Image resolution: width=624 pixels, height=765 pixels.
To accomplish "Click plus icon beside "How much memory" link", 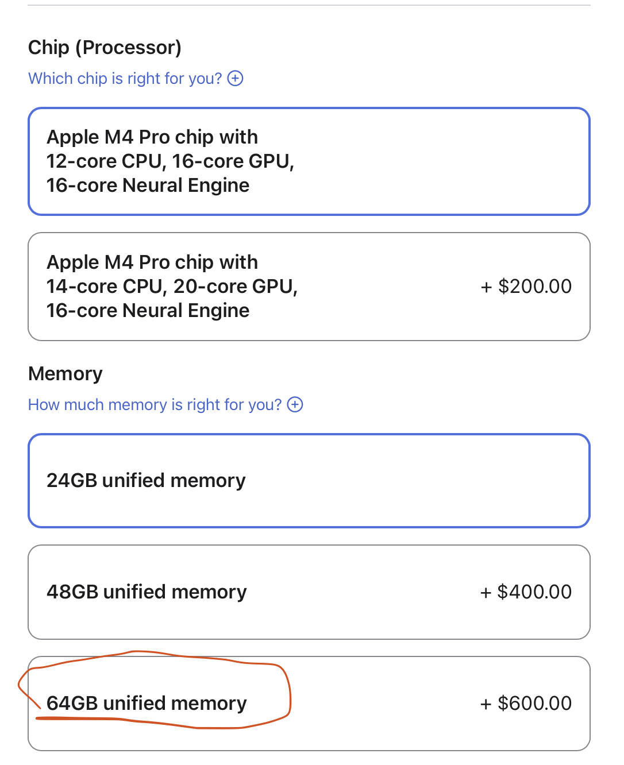I will (295, 404).
